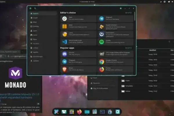Launch the Terminal from the dock
Screen dimensions: 174x116
[x=102, y=112]
